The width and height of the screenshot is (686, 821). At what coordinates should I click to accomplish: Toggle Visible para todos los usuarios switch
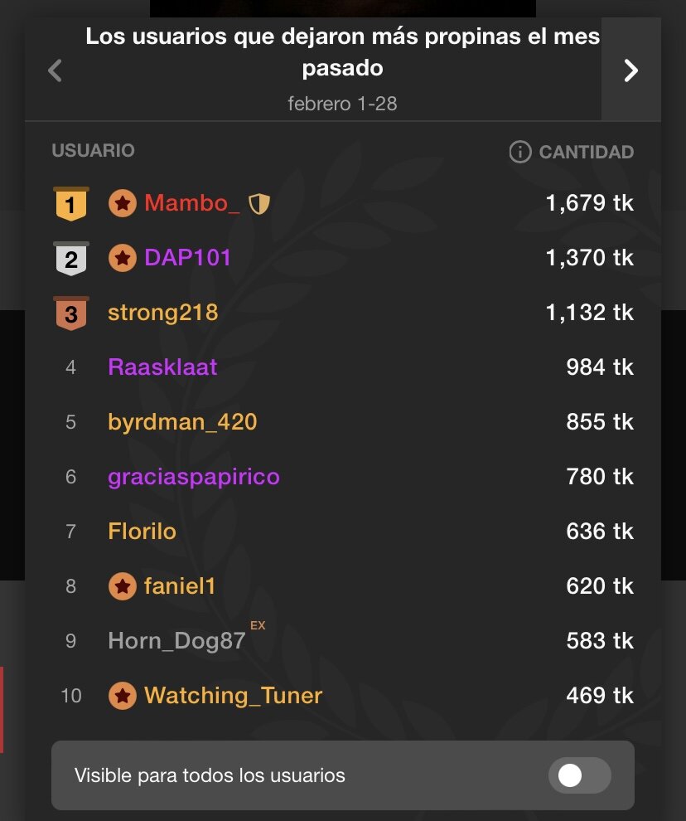pos(579,775)
